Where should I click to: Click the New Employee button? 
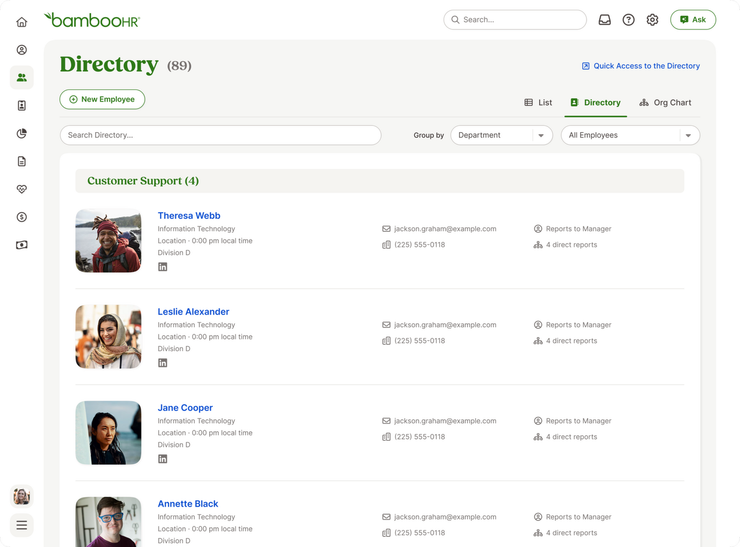pos(102,99)
